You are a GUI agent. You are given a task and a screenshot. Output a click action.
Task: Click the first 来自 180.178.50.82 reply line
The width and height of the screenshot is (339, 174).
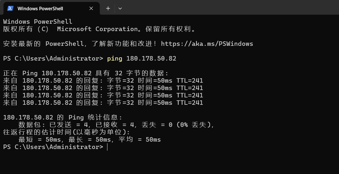point(103,81)
